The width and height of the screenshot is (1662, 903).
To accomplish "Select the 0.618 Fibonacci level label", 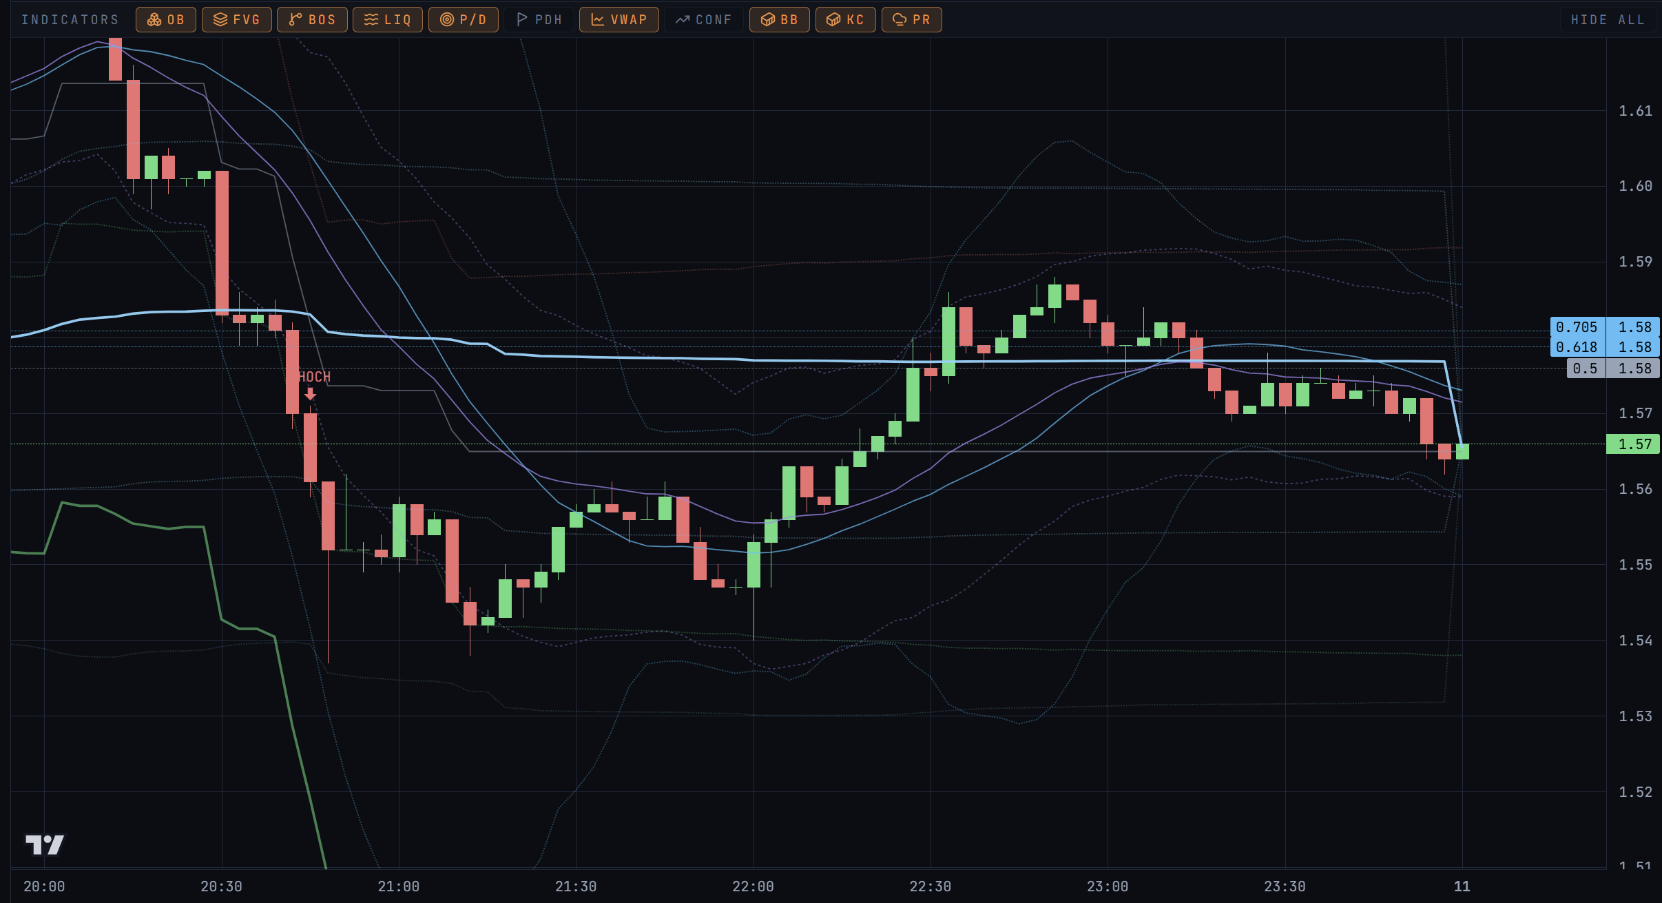I will tap(1577, 347).
